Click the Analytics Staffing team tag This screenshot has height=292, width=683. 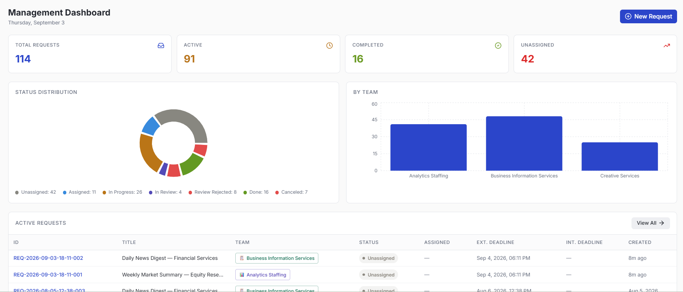tap(263, 275)
